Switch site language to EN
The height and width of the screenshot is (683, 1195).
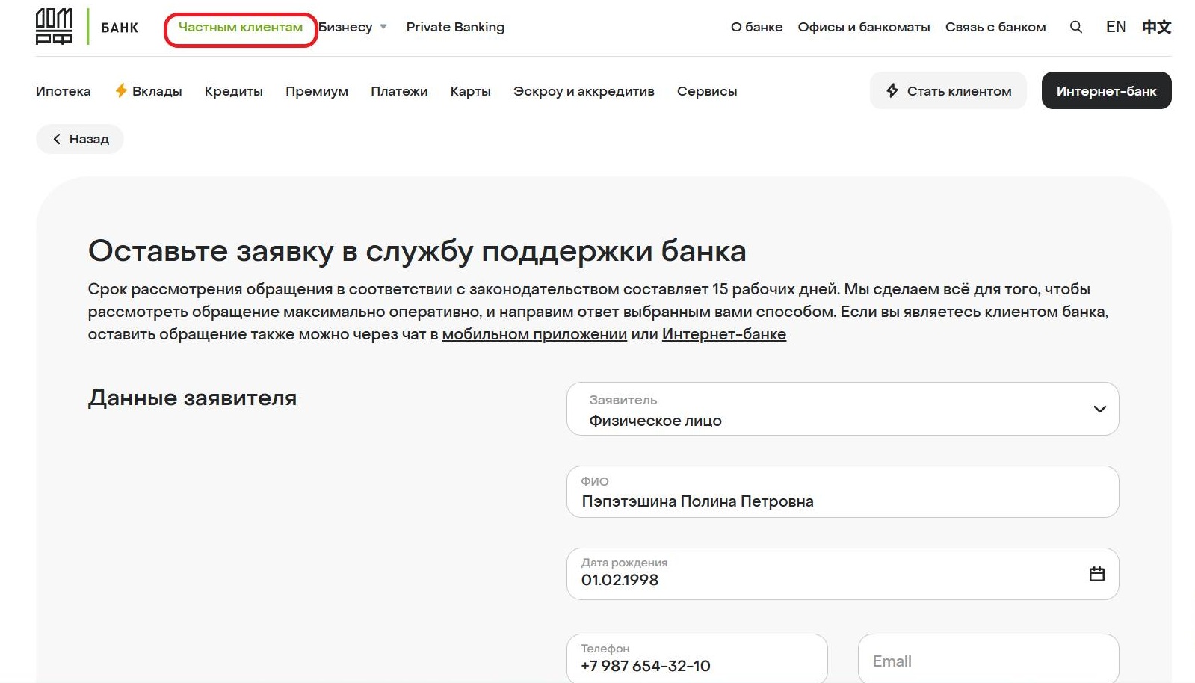click(x=1115, y=27)
